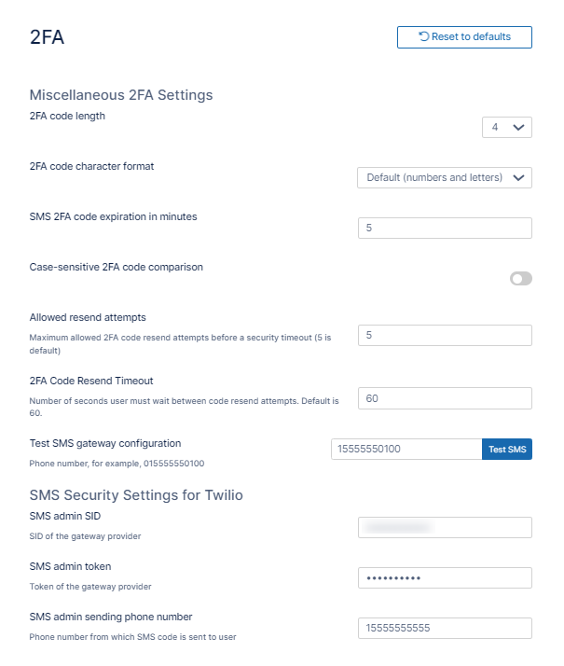The width and height of the screenshot is (564, 666).
Task: Click the chevron beside code length value
Action: click(519, 127)
